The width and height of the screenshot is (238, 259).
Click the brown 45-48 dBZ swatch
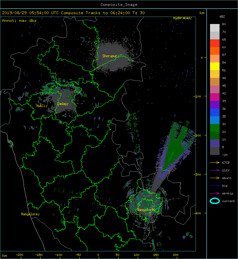tap(215, 82)
